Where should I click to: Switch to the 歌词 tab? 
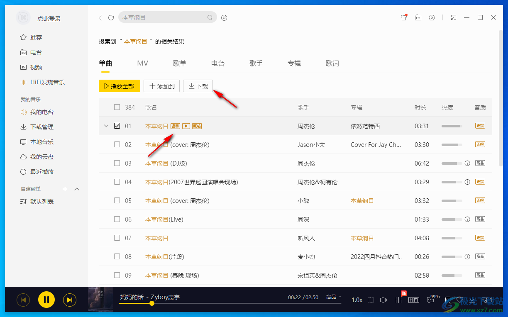point(332,63)
